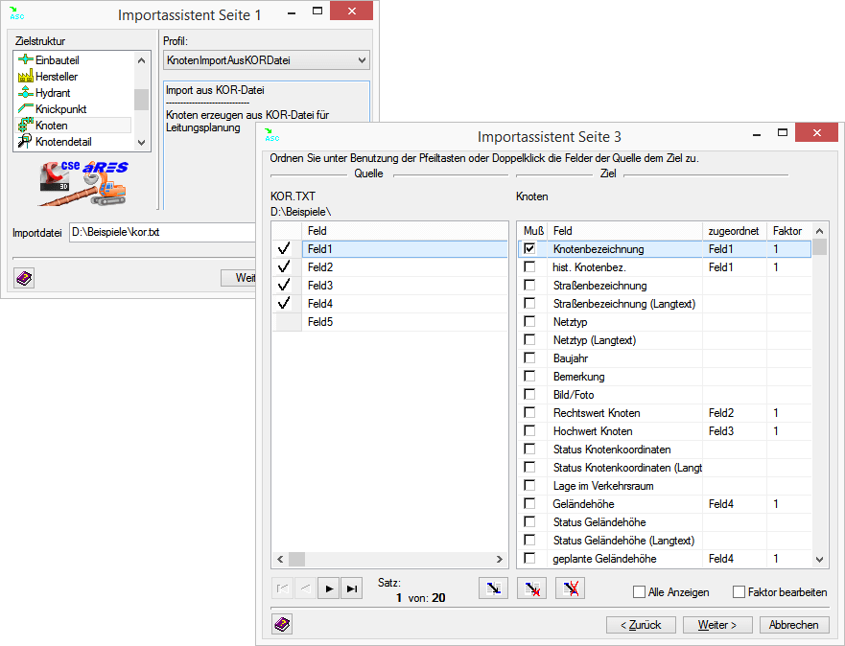Jump to last record button
The image size is (845, 646).
point(352,588)
